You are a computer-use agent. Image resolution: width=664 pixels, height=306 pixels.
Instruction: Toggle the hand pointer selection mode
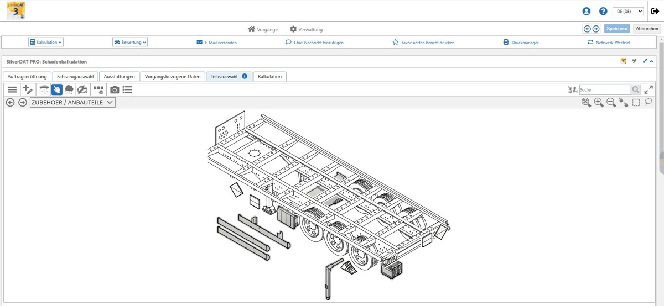[x=56, y=89]
